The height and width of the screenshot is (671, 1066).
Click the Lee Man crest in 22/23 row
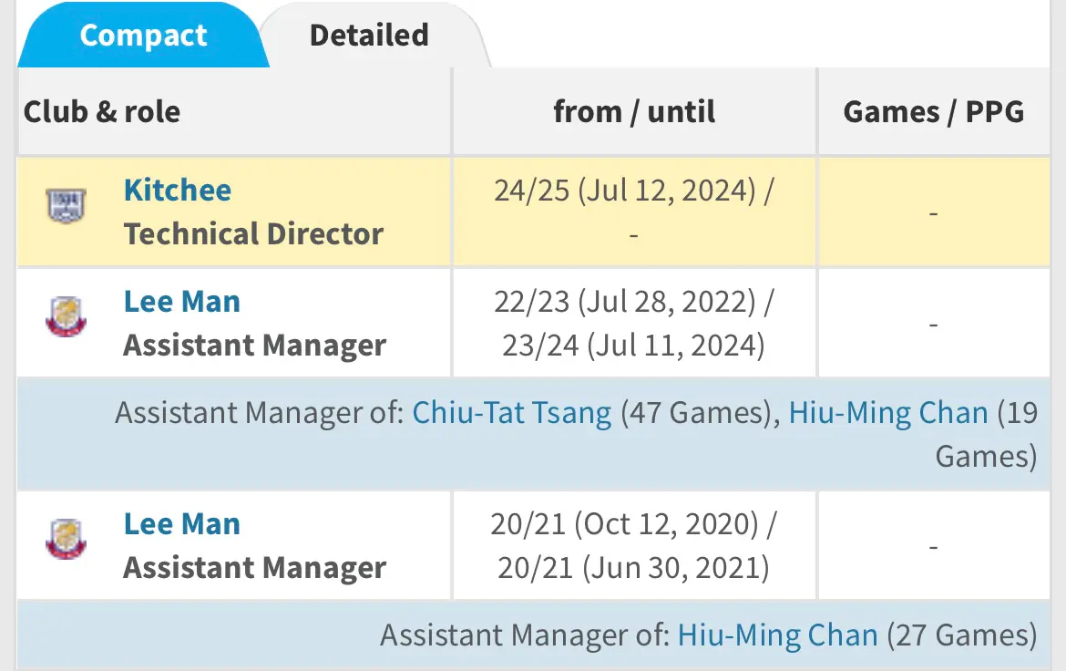pos(66,316)
